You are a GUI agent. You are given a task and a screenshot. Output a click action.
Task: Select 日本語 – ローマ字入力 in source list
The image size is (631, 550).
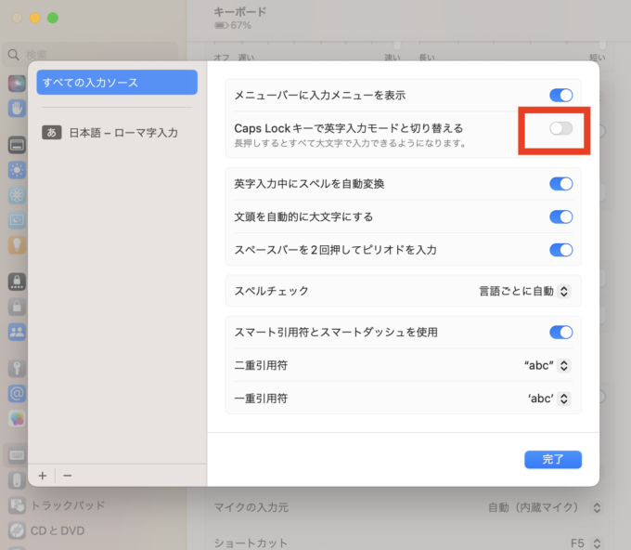(122, 133)
